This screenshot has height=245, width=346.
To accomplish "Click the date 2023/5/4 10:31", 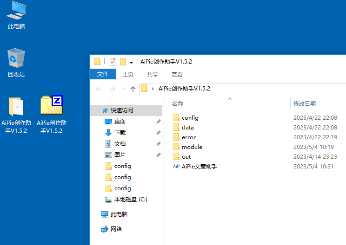I will click(313, 167).
